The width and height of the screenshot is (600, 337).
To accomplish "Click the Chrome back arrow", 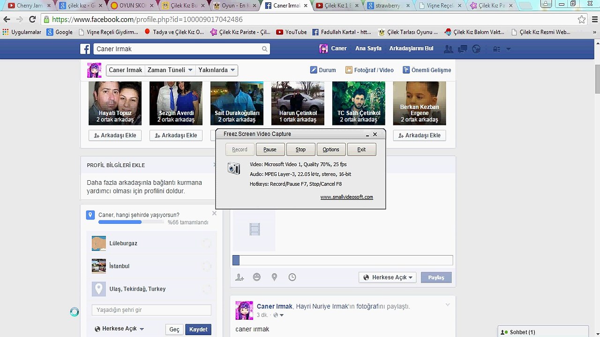I will 7,20.
